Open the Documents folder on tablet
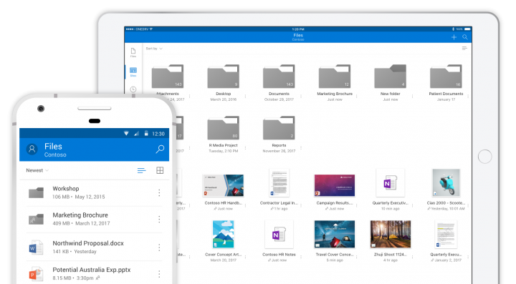Viewport: 516px width, 284px height. (279, 76)
